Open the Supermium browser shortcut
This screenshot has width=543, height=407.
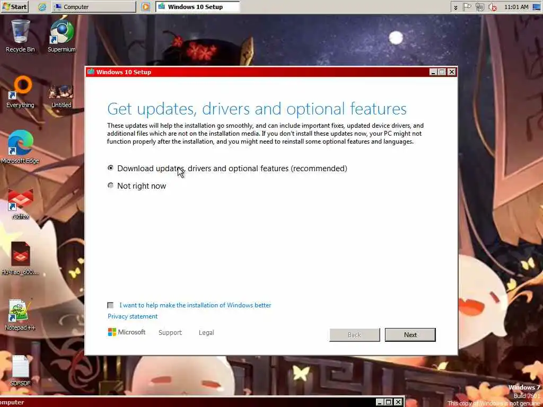[x=62, y=36]
